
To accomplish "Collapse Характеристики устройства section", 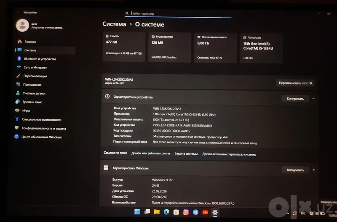I will (x=313, y=99).
